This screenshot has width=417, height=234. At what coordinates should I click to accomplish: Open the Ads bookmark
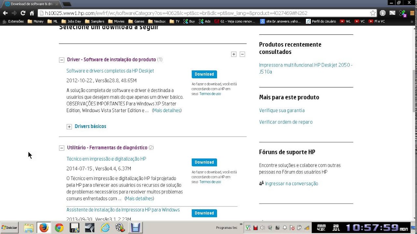205,21
